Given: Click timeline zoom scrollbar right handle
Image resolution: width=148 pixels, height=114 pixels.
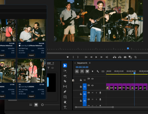Looking at the screenshot, I should click(113, 107).
